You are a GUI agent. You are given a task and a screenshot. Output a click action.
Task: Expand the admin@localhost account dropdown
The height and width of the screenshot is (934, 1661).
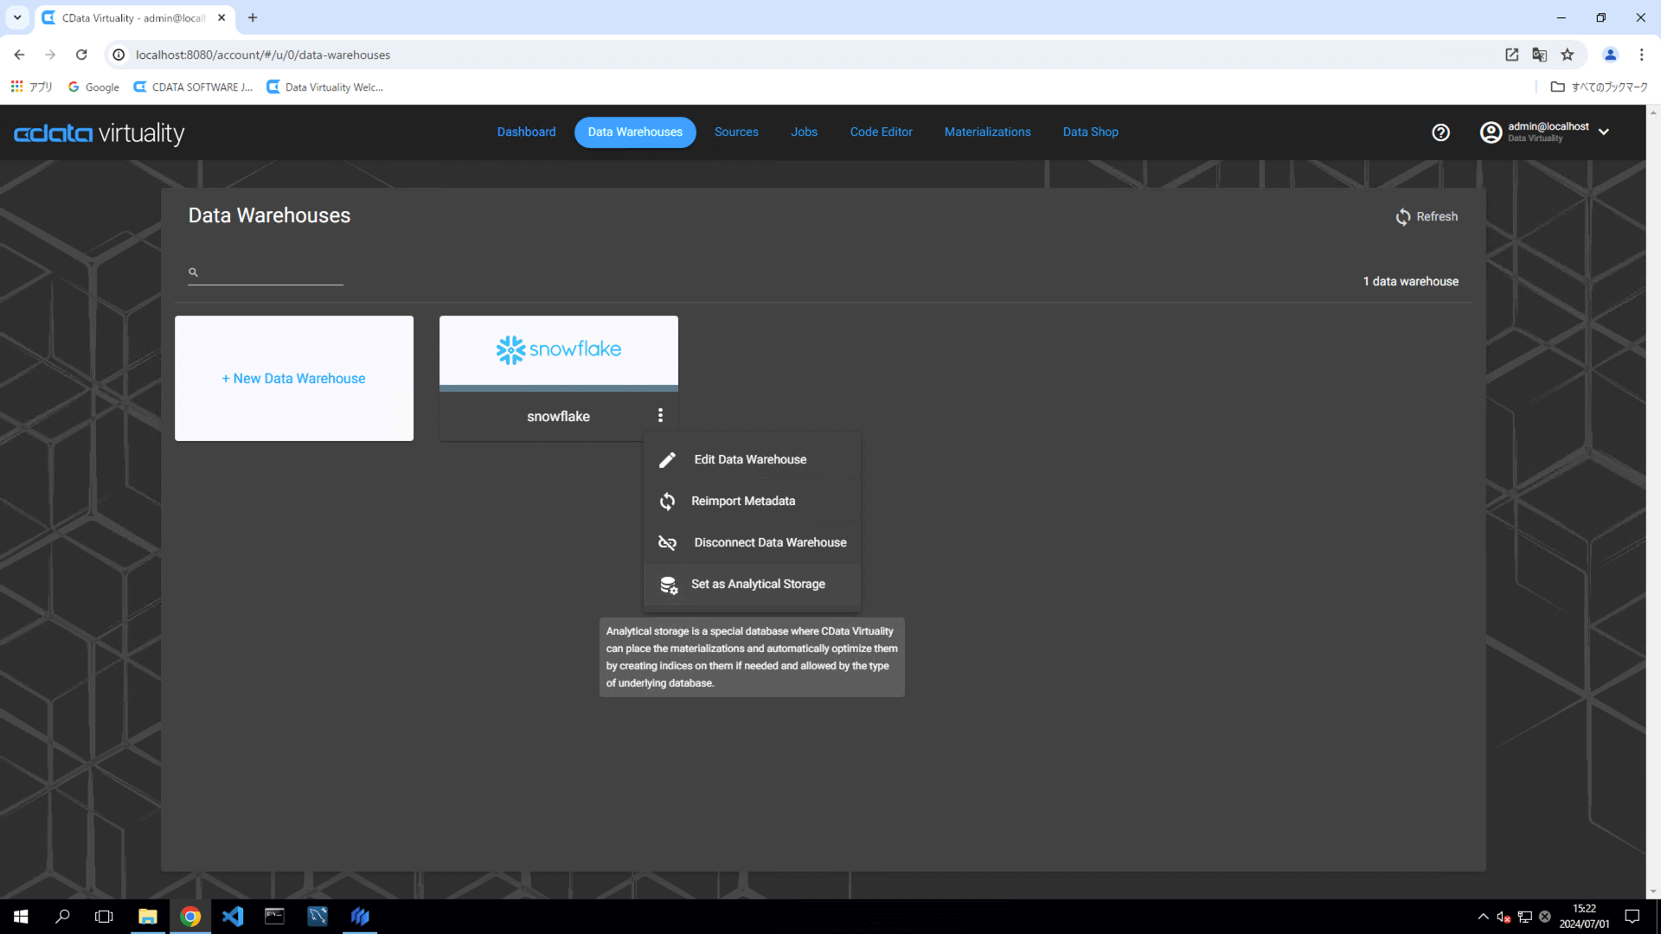point(1604,132)
